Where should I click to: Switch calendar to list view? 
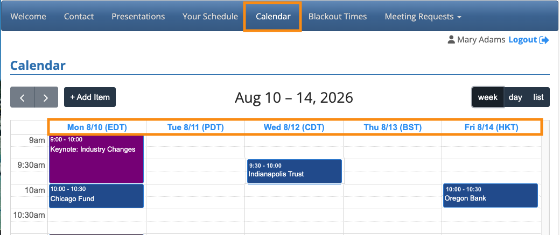(538, 97)
